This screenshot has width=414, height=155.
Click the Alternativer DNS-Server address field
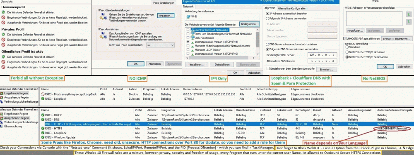(x=323, y=61)
